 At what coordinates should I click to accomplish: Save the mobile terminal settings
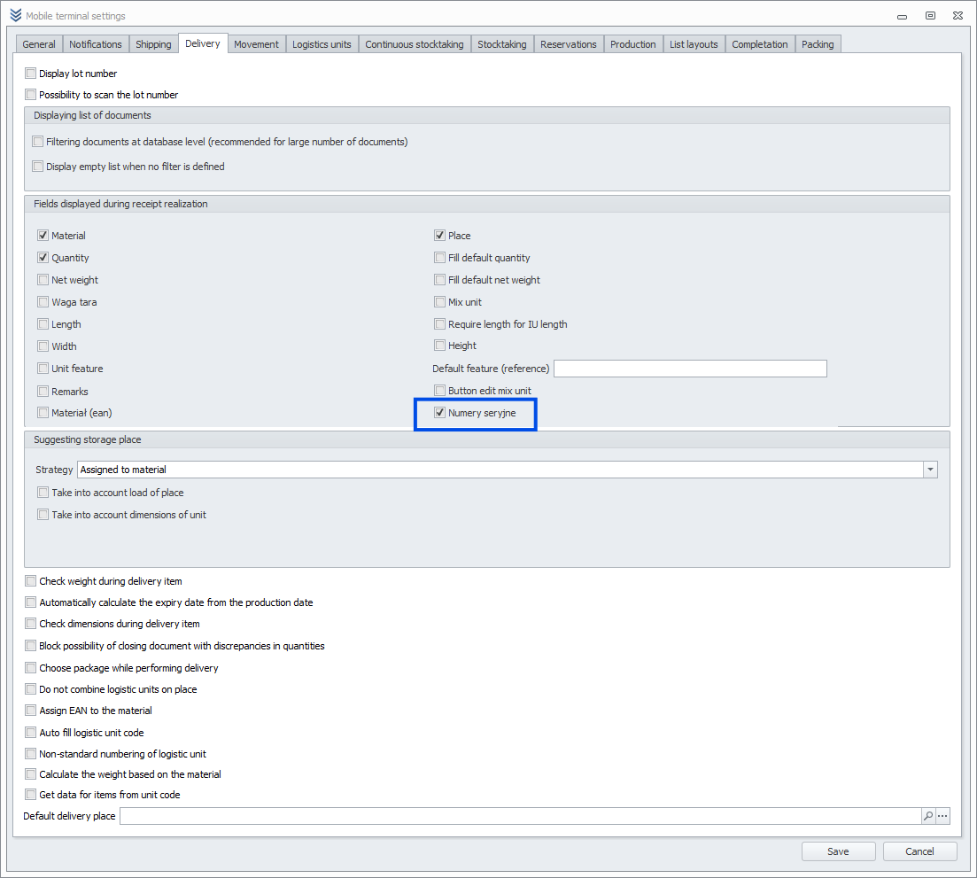(x=838, y=851)
